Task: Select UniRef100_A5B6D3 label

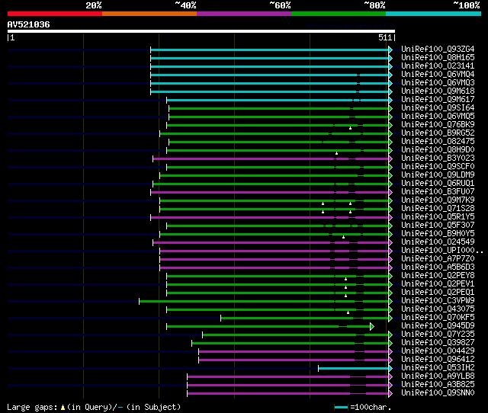Action: click(438, 267)
